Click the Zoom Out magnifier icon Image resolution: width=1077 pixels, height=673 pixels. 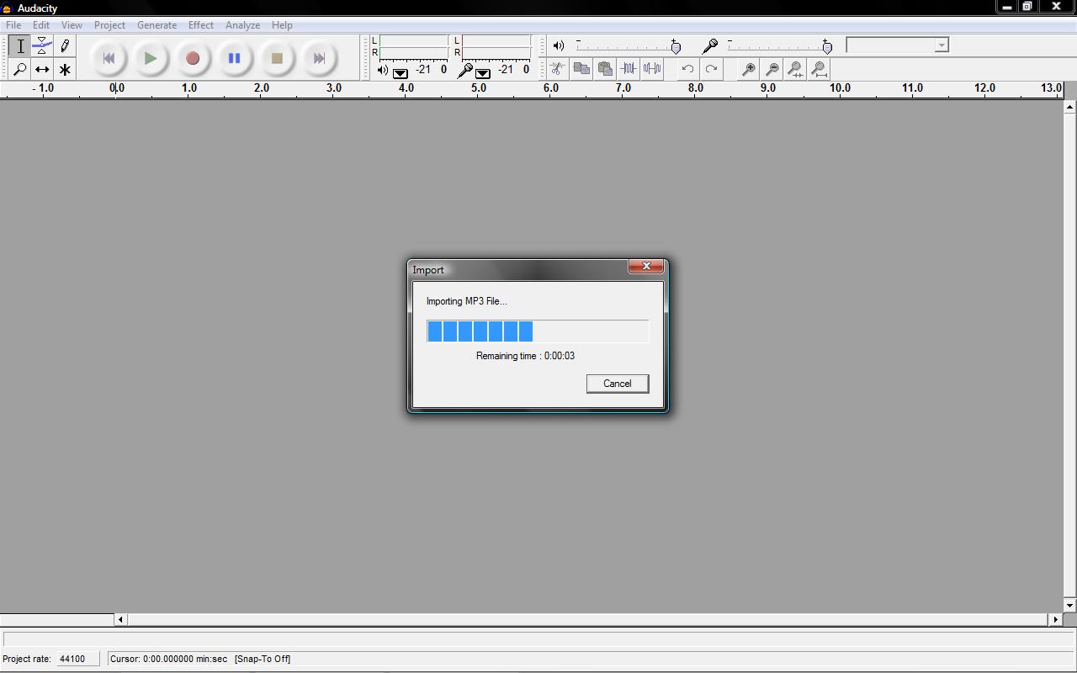[772, 69]
